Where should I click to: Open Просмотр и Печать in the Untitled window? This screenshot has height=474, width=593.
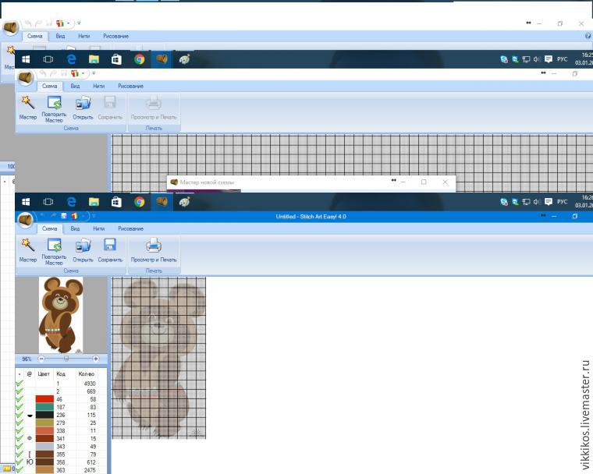coord(154,249)
